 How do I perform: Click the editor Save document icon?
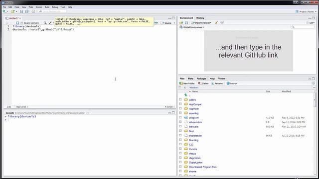pos(17,23)
